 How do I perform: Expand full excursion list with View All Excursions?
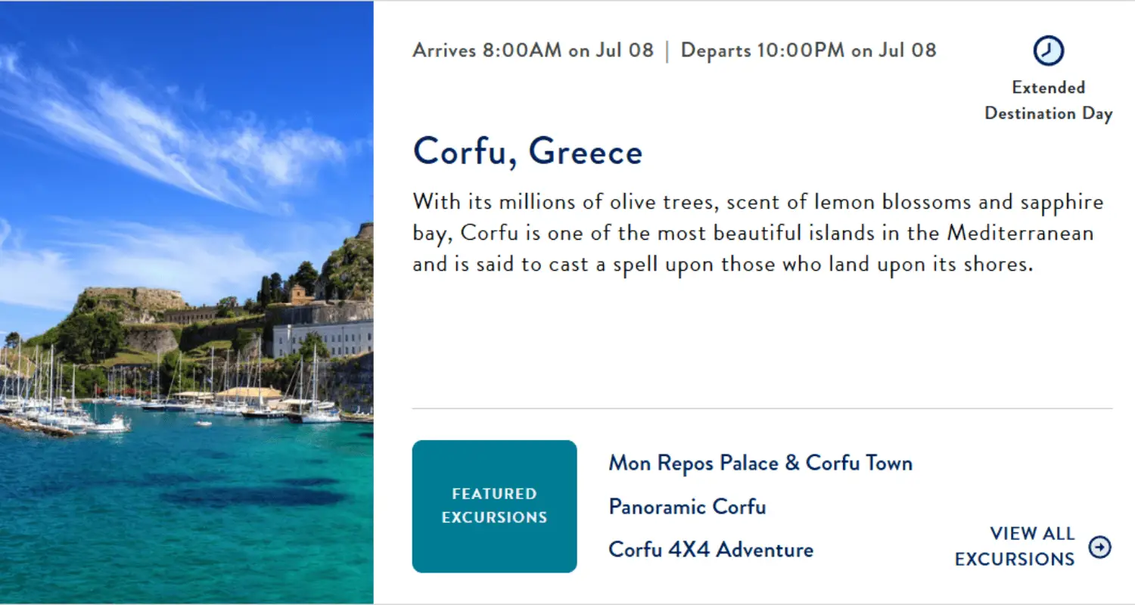click(1032, 546)
